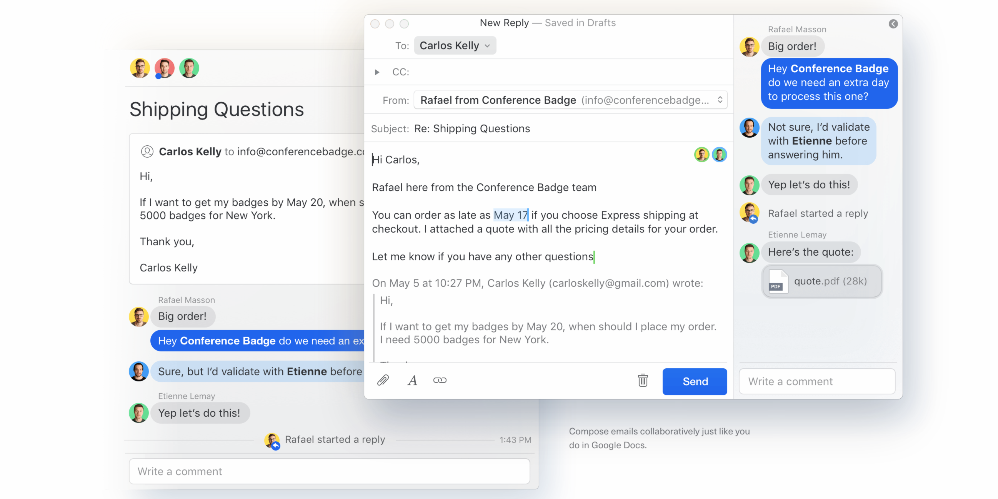Open text formatting with the A icon
The image size is (998, 499).
pyautogui.click(x=412, y=381)
